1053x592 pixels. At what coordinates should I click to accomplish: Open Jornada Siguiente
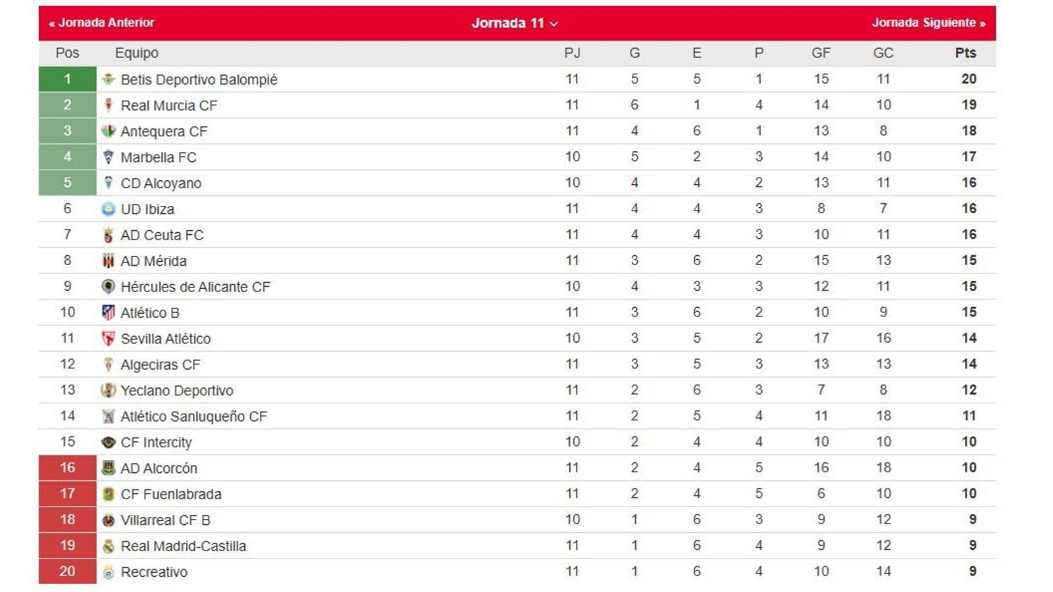[928, 22]
